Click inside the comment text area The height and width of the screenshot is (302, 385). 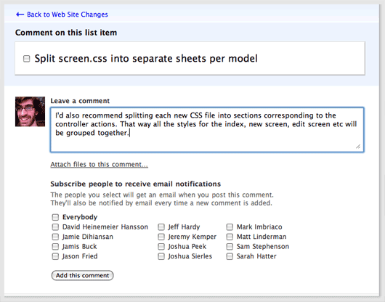pos(207,130)
